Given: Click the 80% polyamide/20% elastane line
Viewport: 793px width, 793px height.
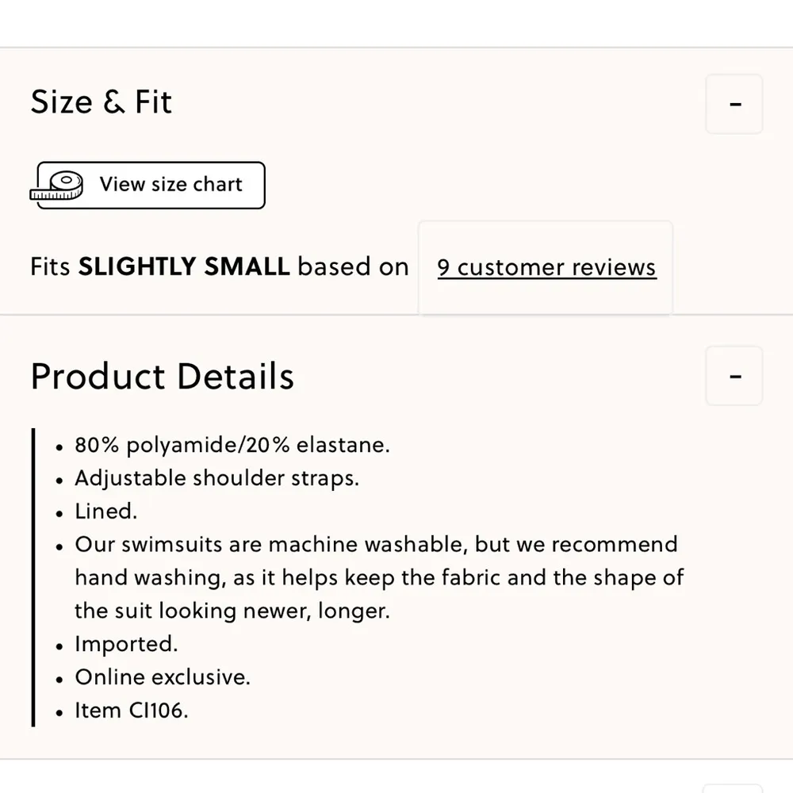Looking at the screenshot, I should coord(232,445).
